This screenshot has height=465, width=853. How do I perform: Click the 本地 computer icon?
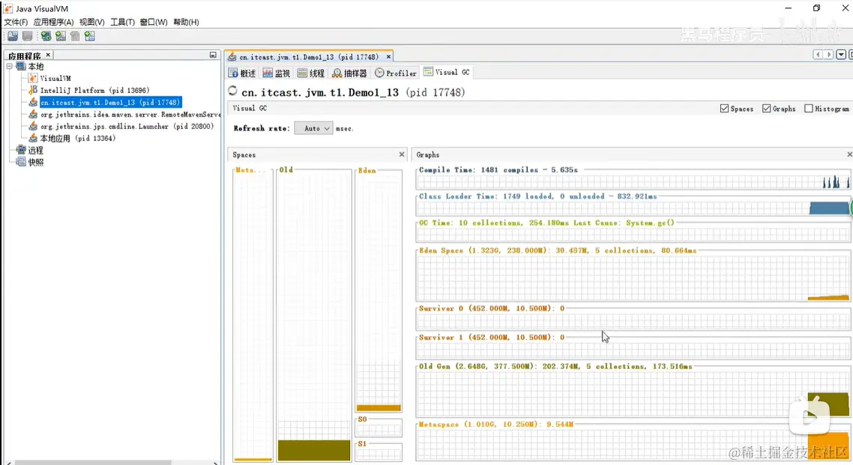click(21, 66)
